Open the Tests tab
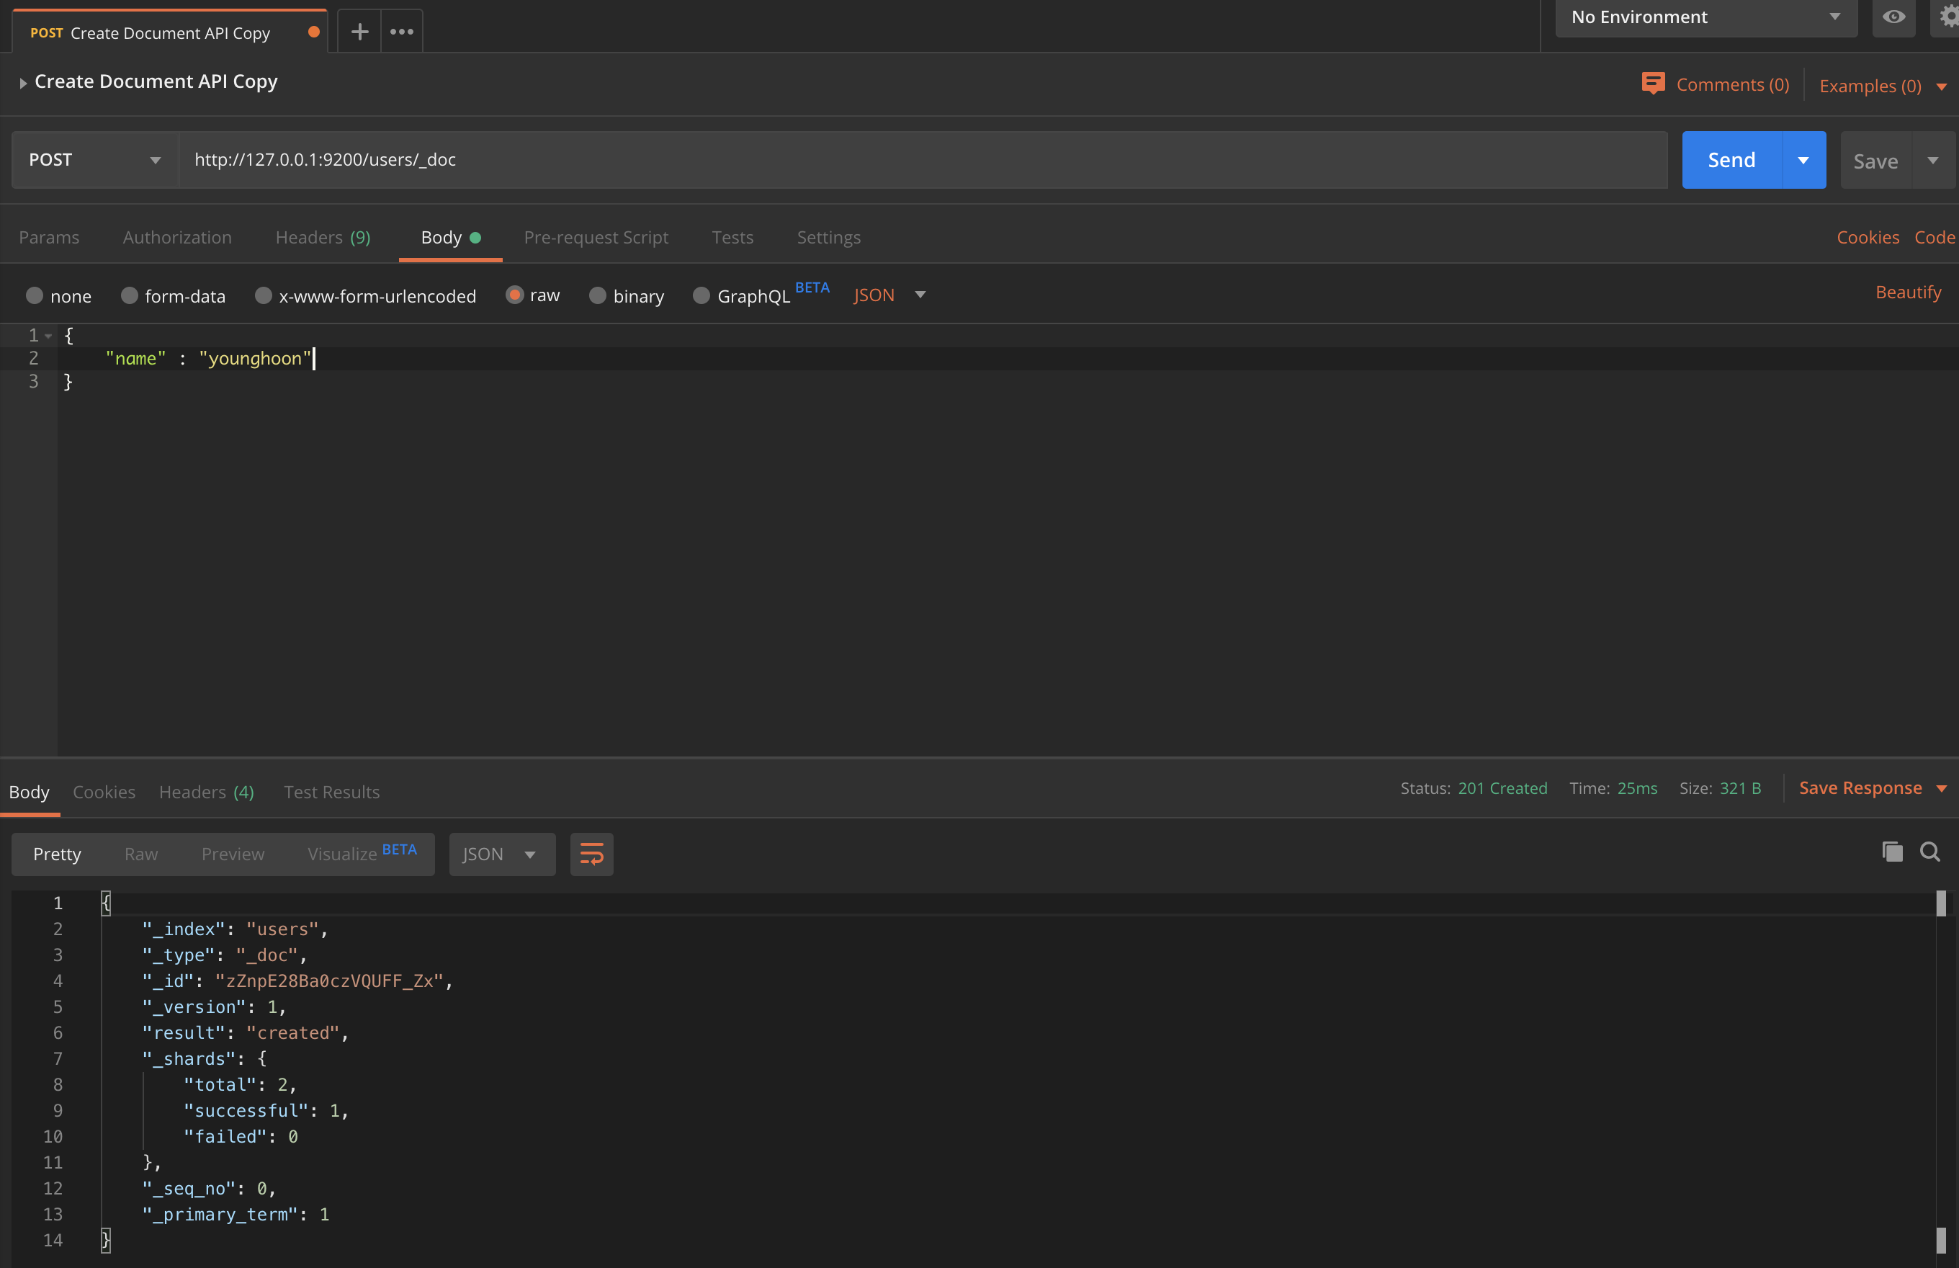Screen dimensions: 1959x1268 click(732, 237)
